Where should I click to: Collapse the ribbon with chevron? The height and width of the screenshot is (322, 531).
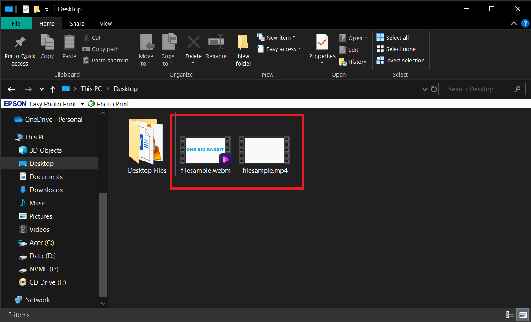pos(513,24)
